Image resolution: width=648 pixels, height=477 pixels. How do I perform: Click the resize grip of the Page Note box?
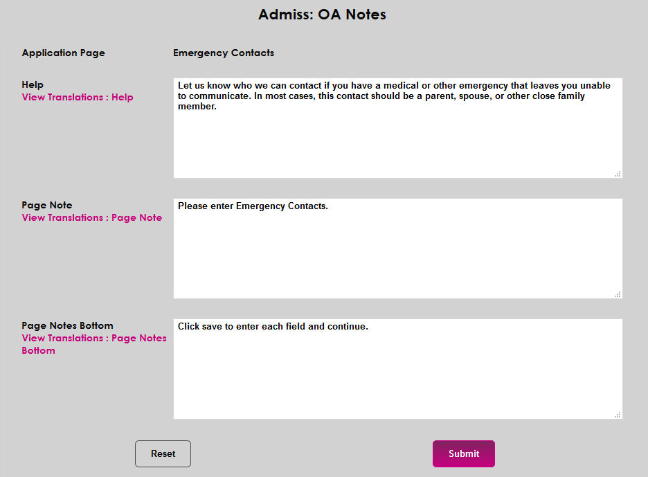pyautogui.click(x=618, y=294)
